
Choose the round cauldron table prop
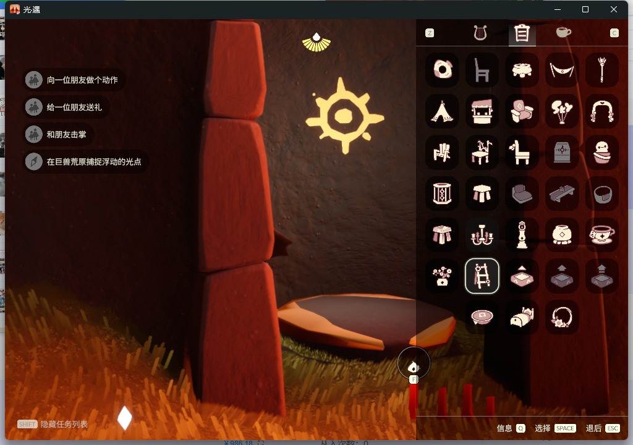(x=522, y=70)
